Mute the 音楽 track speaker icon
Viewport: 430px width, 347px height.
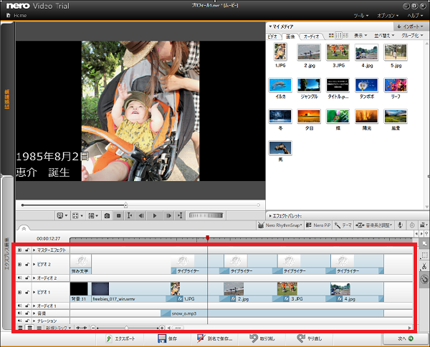click(19, 313)
